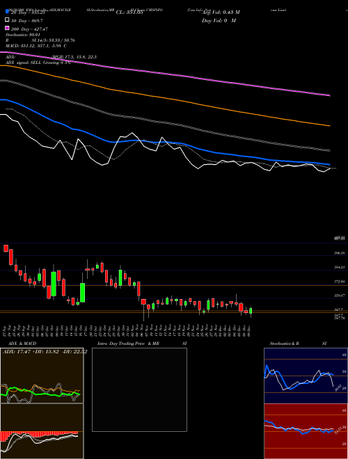
Task: Click the 'Avg Vol: 0.43 M' label
Action: pos(221,13)
